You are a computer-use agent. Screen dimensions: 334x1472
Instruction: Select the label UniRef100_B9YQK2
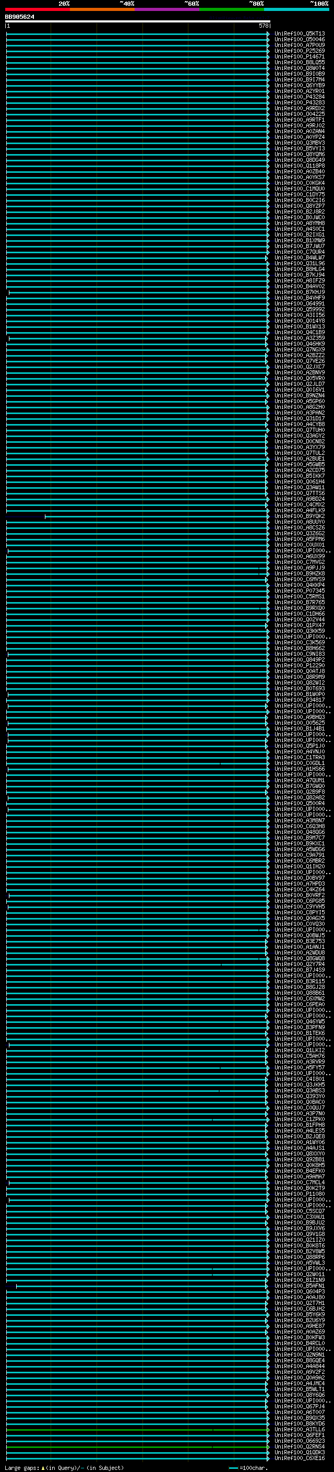[300, 516]
